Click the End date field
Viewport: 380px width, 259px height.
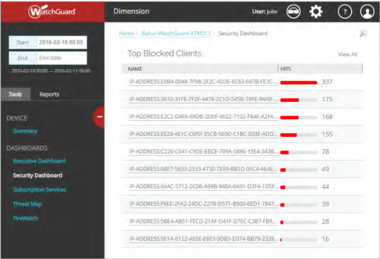click(x=48, y=58)
